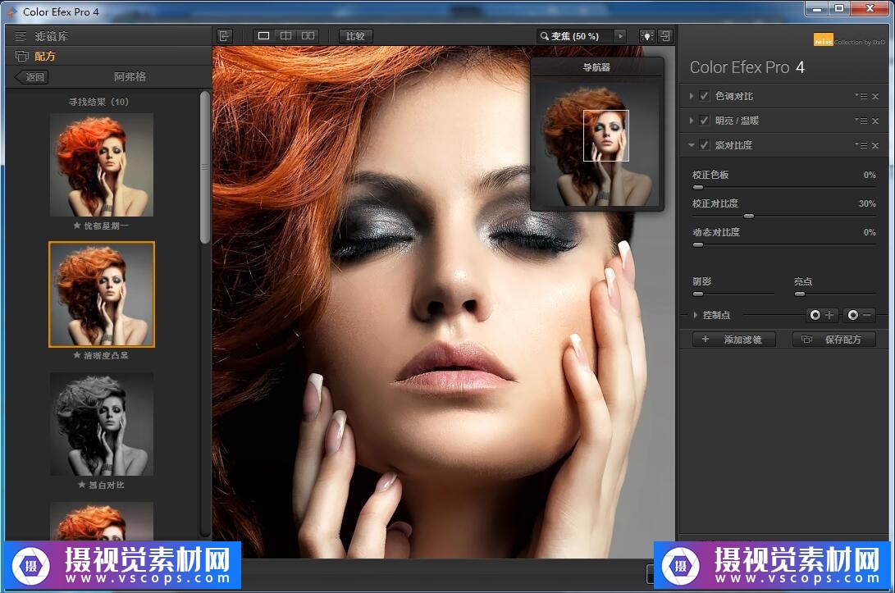Add a positive control point
Viewport: 895px width, 593px height.
pyautogui.click(x=821, y=315)
